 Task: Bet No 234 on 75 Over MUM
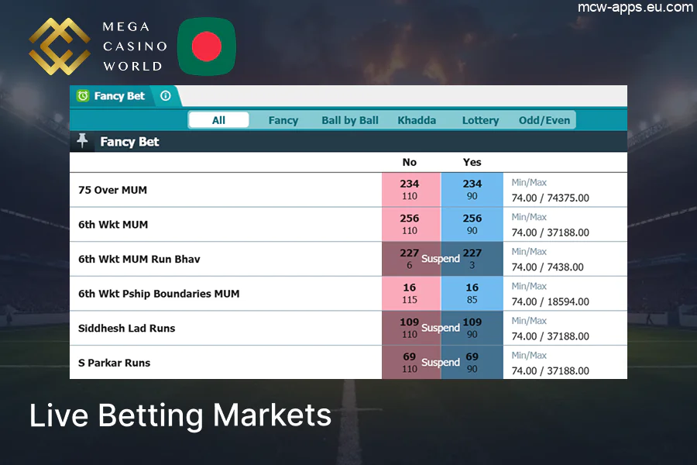click(411, 190)
